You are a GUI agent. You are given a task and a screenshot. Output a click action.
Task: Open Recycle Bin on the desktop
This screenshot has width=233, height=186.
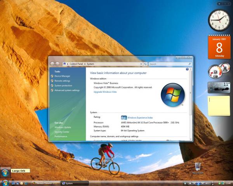pyautogui.click(x=198, y=168)
